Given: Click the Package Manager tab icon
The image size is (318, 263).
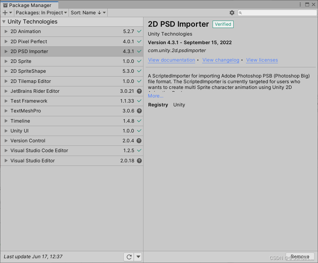Looking at the screenshot, I should tap(5, 5).
